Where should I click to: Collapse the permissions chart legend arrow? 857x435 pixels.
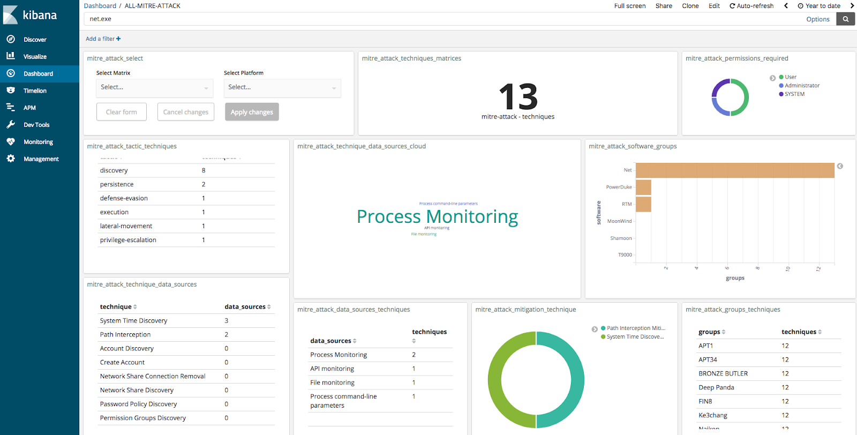pyautogui.click(x=772, y=78)
